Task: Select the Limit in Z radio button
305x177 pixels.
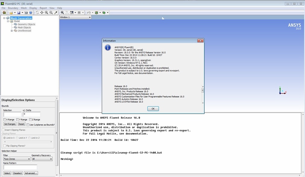Action: click(x=30, y=138)
